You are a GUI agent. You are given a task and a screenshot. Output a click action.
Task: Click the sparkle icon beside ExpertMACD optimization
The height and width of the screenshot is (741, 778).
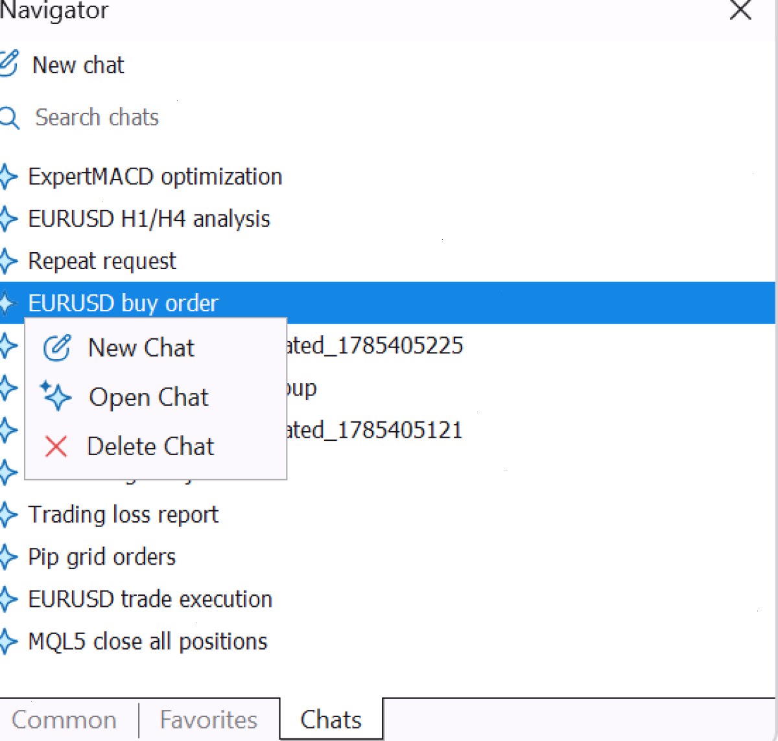pos(8,177)
